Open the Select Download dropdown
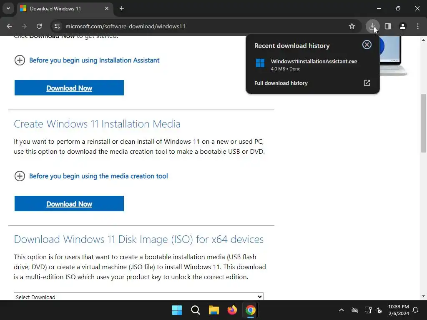 [139, 296]
